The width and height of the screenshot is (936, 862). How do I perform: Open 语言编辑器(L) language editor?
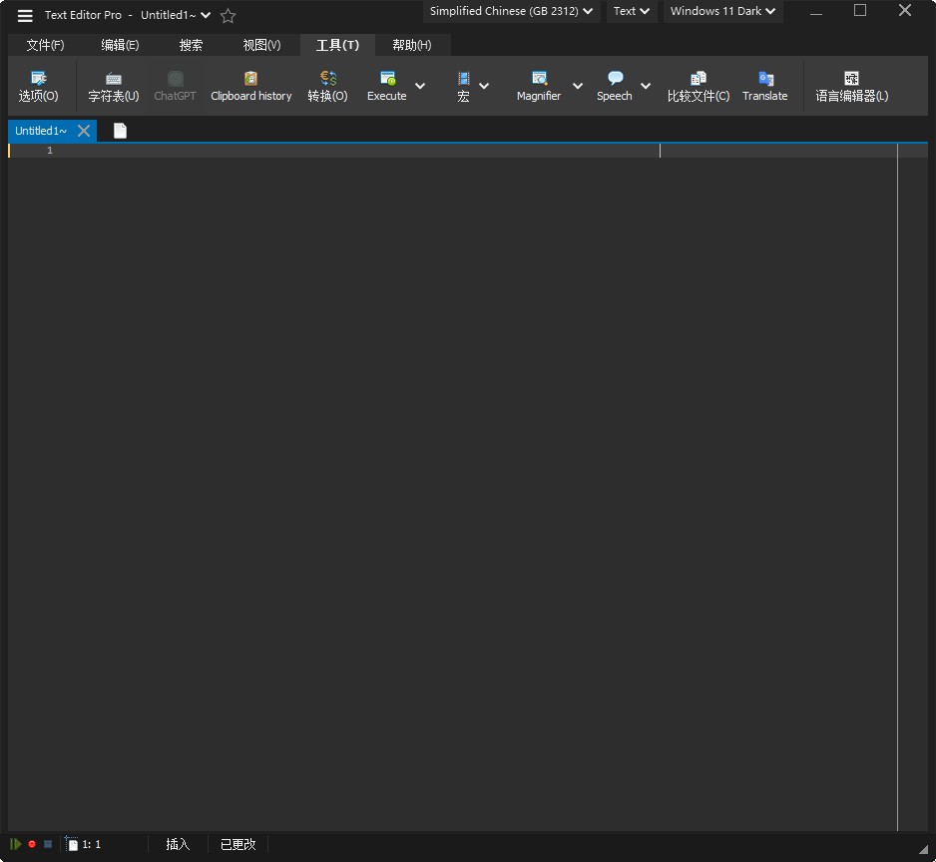coord(852,87)
